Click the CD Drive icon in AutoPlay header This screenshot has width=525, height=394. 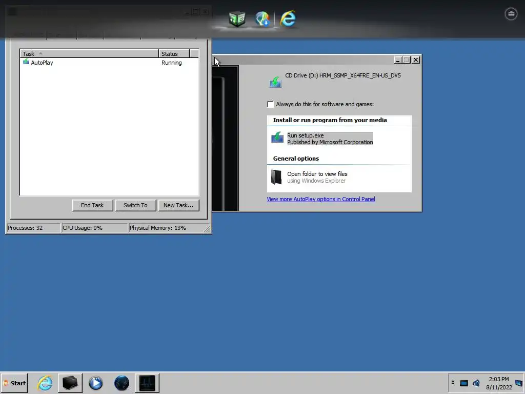click(275, 82)
